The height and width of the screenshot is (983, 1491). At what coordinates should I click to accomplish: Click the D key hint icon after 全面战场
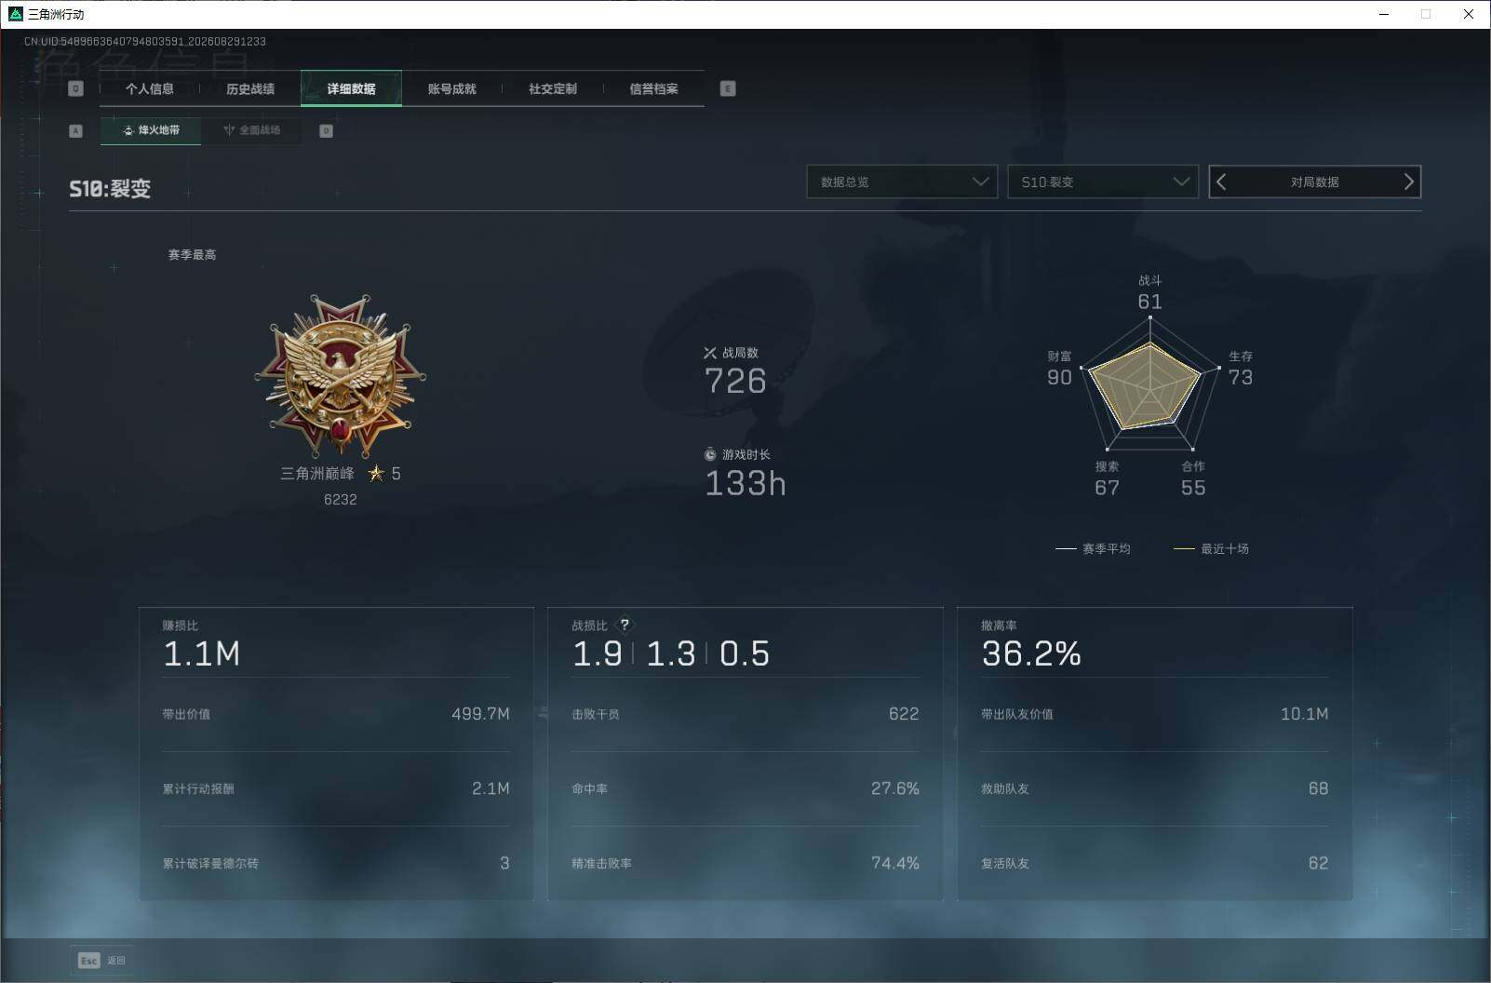pyautogui.click(x=326, y=131)
